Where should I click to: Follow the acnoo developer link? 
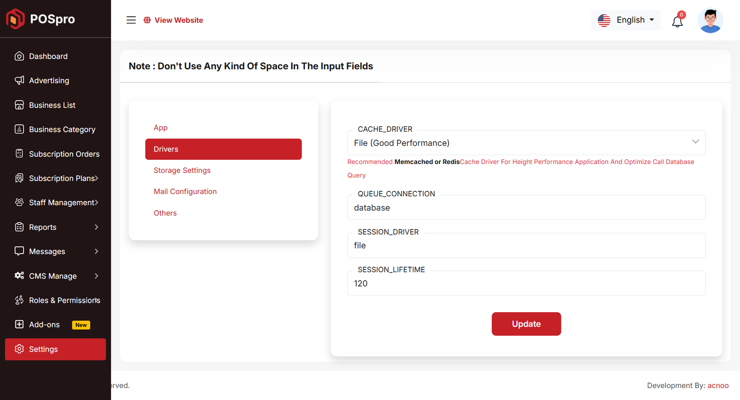718,386
